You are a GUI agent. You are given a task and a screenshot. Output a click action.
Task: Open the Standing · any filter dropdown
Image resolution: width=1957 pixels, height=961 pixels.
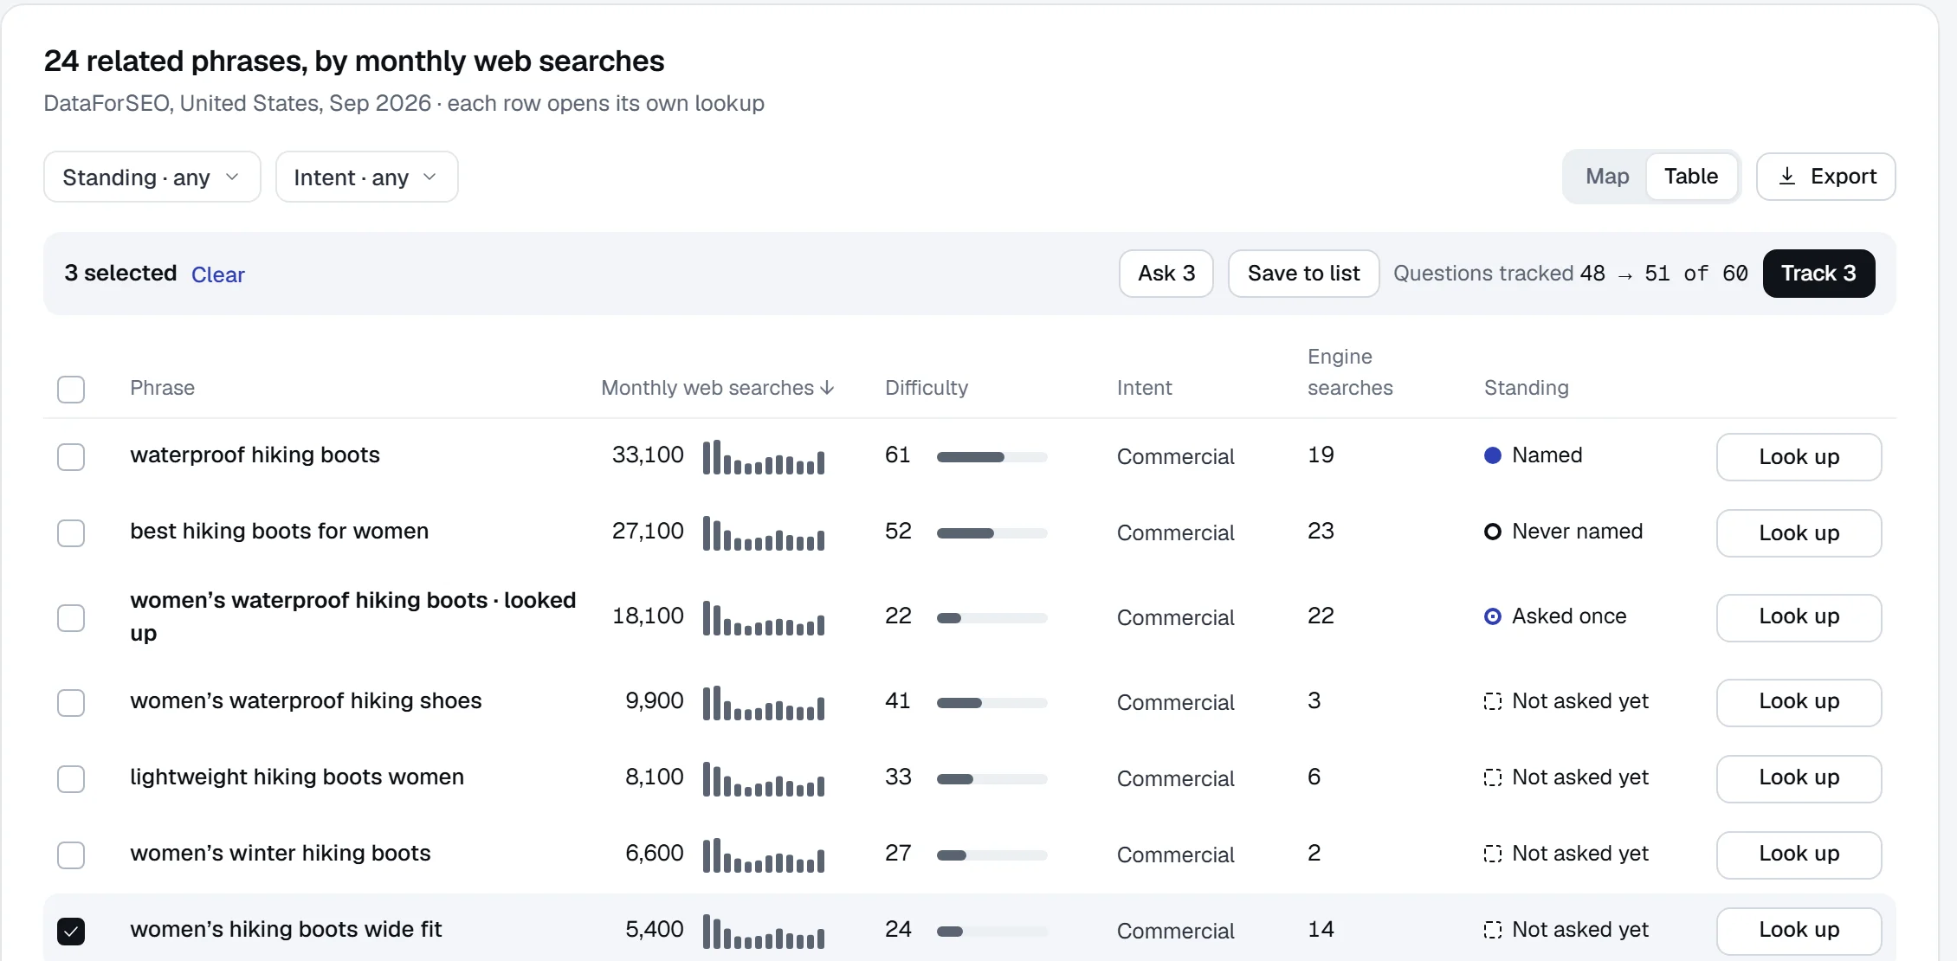tap(152, 177)
